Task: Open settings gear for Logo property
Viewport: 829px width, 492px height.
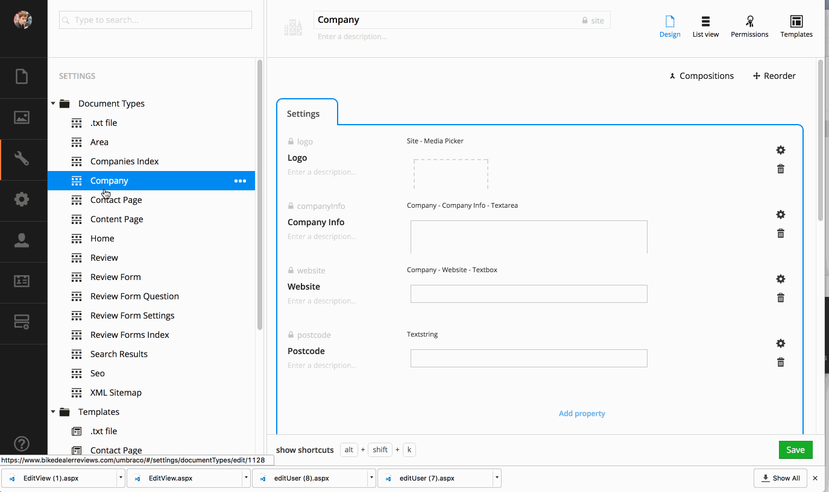Action: click(780, 150)
